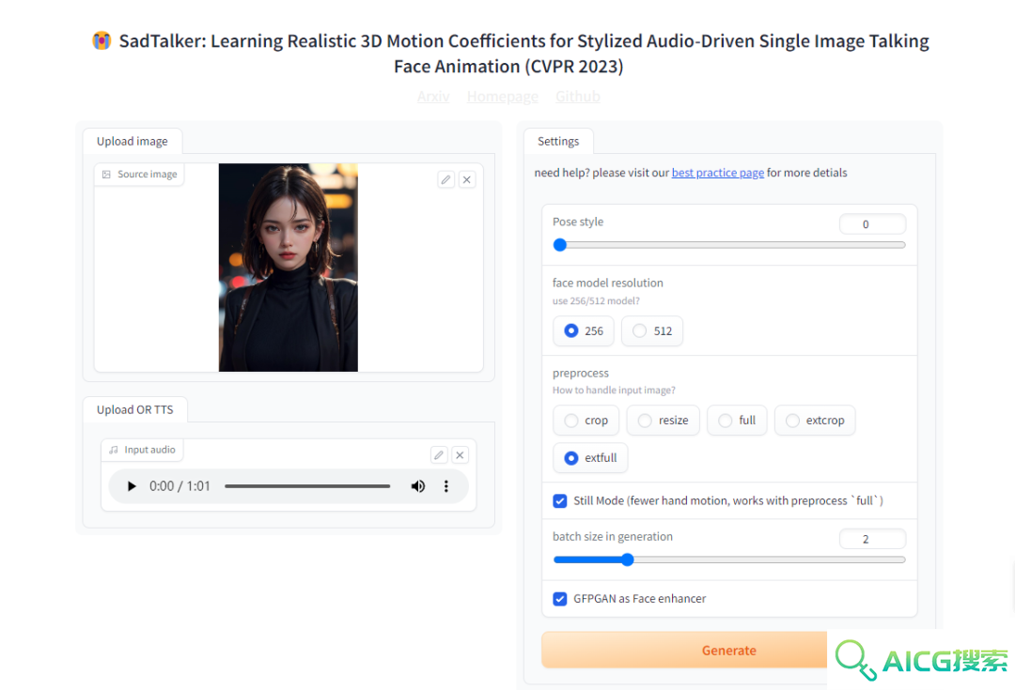Screen dimensions: 1015x690
Task: Select 256 face model resolution
Action: (x=584, y=331)
